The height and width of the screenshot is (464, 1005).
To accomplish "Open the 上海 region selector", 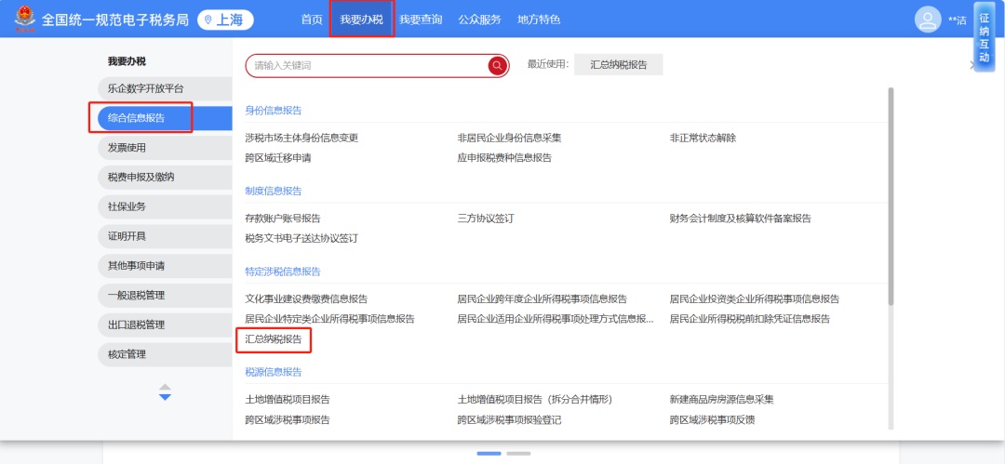I will click(225, 20).
